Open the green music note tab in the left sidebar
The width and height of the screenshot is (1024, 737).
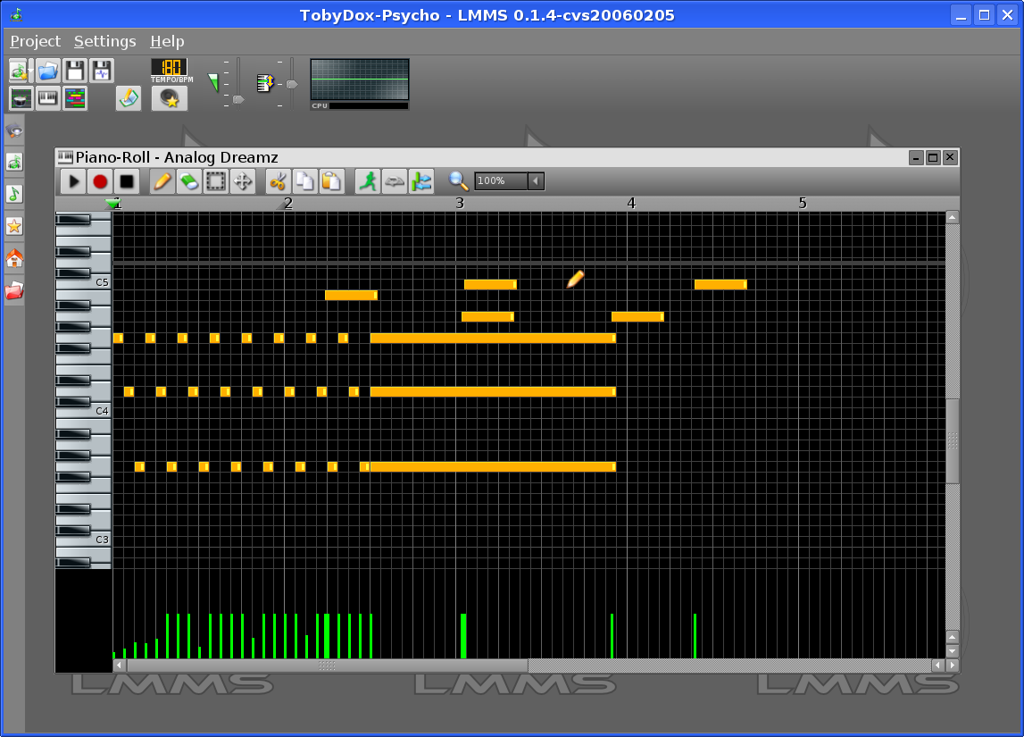tap(14, 193)
